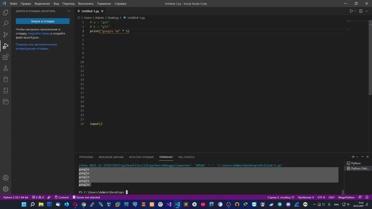This screenshot has height=209, width=372.
Task: Select the Python Debug terminal entry
Action: 358,168
